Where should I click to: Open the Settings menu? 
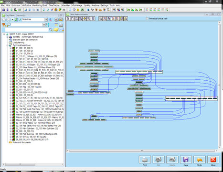click(x=105, y=5)
